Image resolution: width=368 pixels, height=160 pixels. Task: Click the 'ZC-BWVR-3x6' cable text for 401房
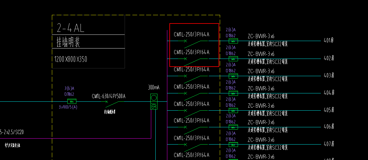pos(261,36)
